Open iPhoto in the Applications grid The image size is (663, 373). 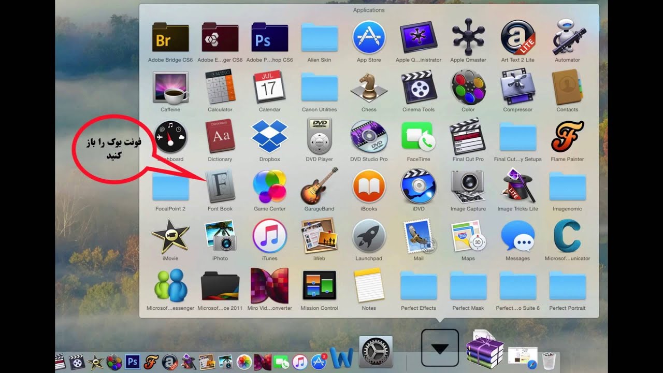[220, 236]
